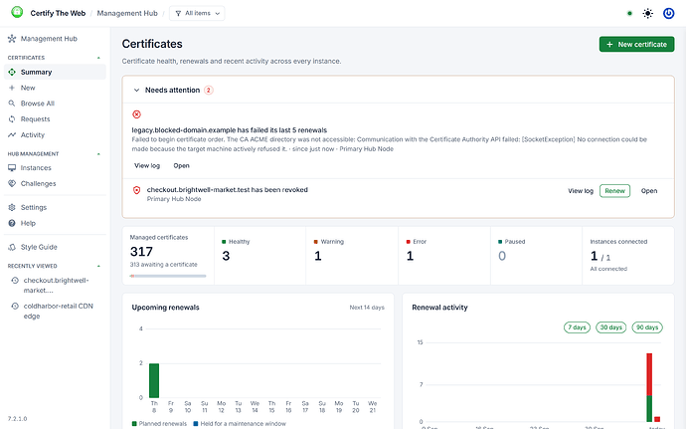Click the revoked shield icon
This screenshot has width=686, height=429.
pyautogui.click(x=136, y=190)
